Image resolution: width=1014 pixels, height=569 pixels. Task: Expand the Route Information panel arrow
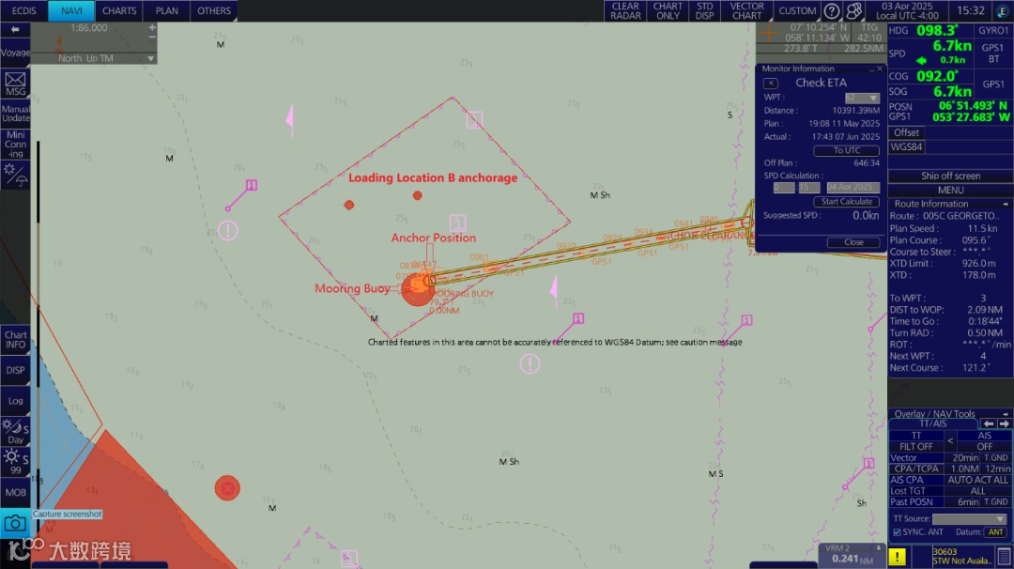[1006, 204]
